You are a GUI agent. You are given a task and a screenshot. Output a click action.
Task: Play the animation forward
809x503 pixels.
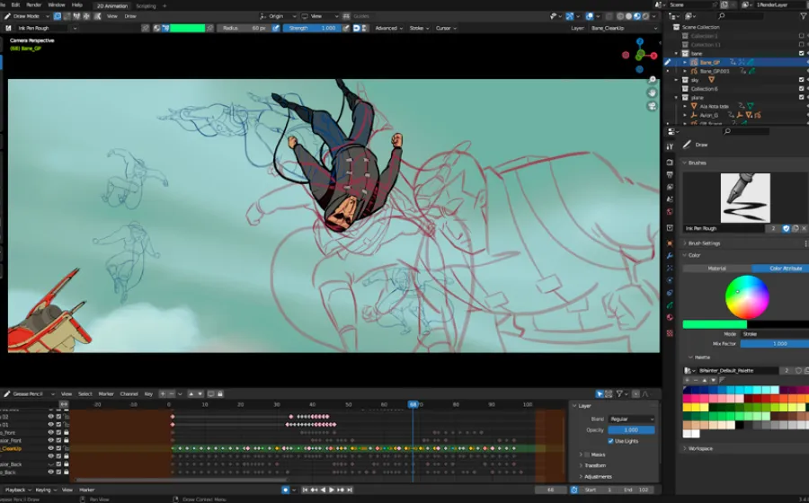click(x=331, y=490)
